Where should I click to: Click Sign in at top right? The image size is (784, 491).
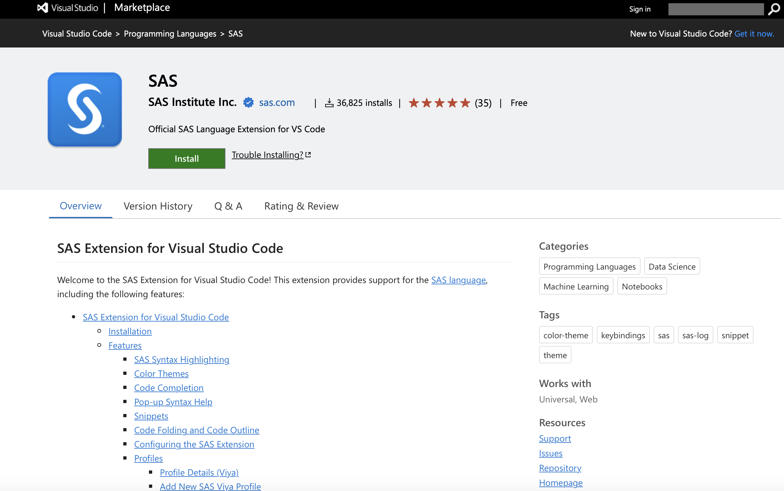coord(640,9)
